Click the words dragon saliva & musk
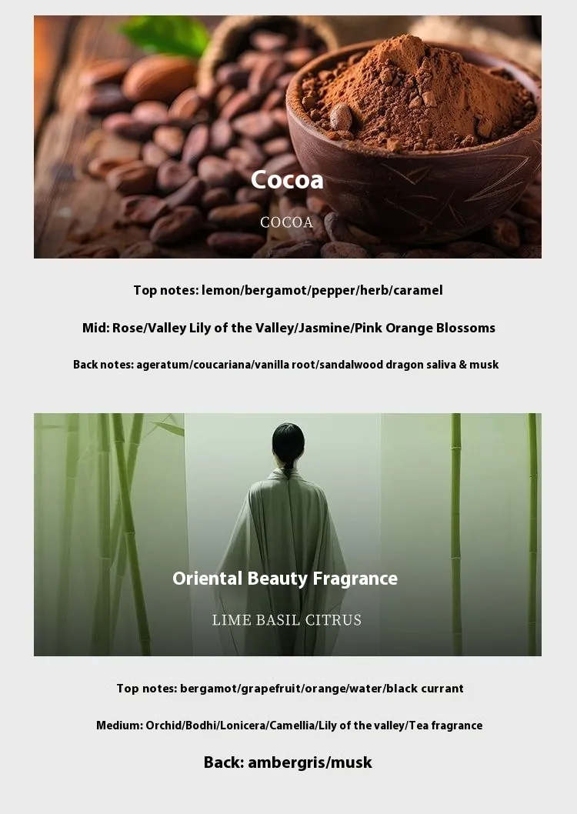The width and height of the screenshot is (577, 814). (450, 365)
